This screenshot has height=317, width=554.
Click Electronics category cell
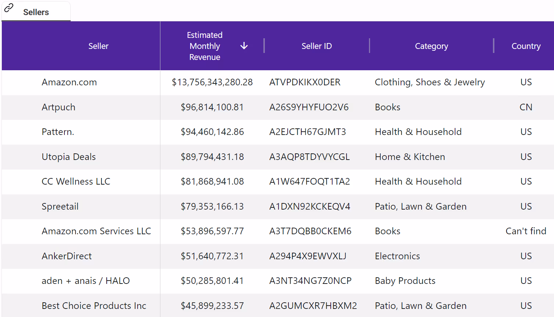click(397, 256)
